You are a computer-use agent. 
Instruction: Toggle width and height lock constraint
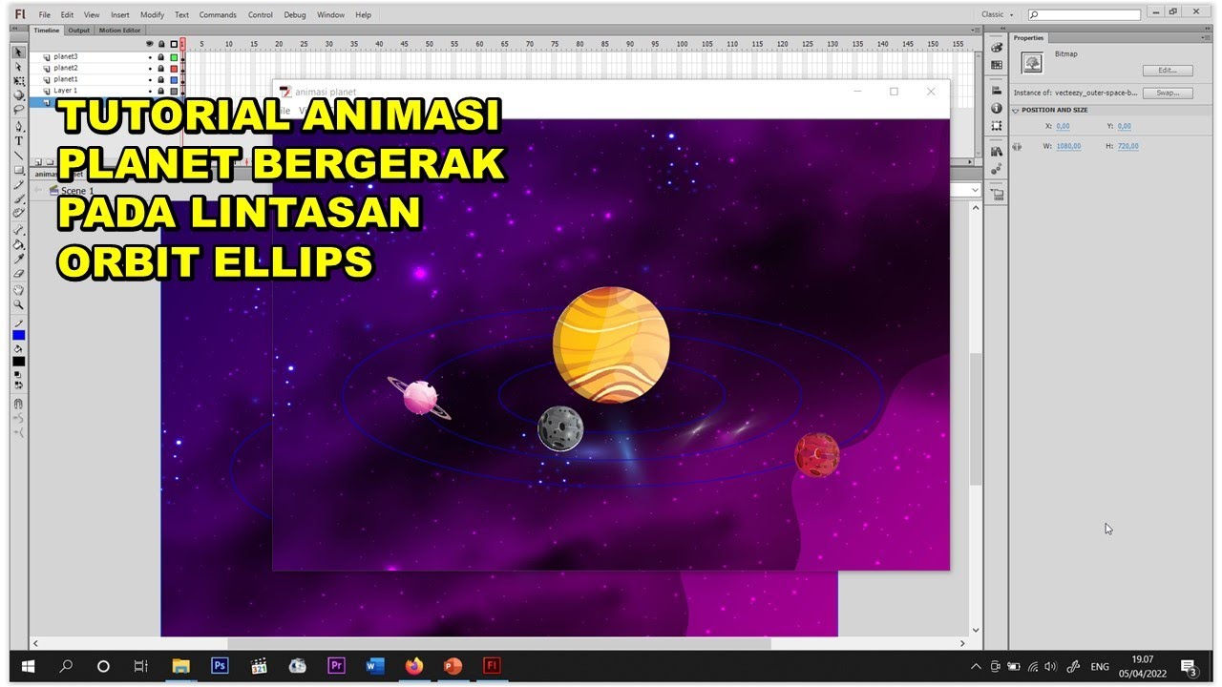[x=1017, y=147]
